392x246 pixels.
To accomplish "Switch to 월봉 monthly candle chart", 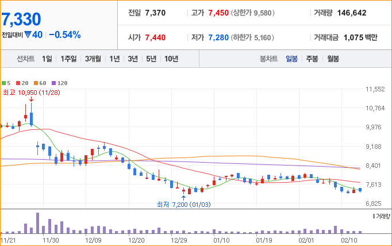I will point(333,59).
